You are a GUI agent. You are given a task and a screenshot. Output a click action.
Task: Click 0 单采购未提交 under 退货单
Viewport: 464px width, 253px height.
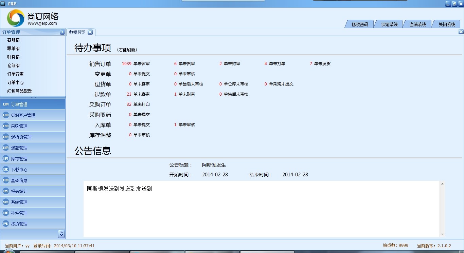point(279,84)
